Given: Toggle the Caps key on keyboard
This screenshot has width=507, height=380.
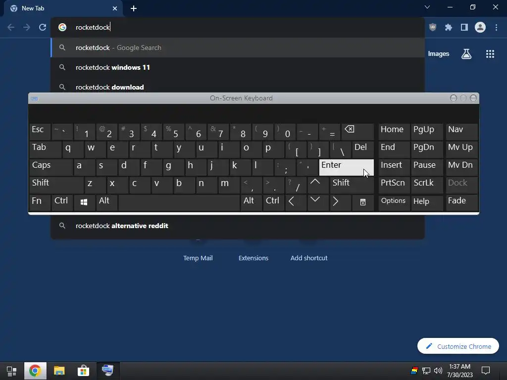Looking at the screenshot, I should 51,167.
